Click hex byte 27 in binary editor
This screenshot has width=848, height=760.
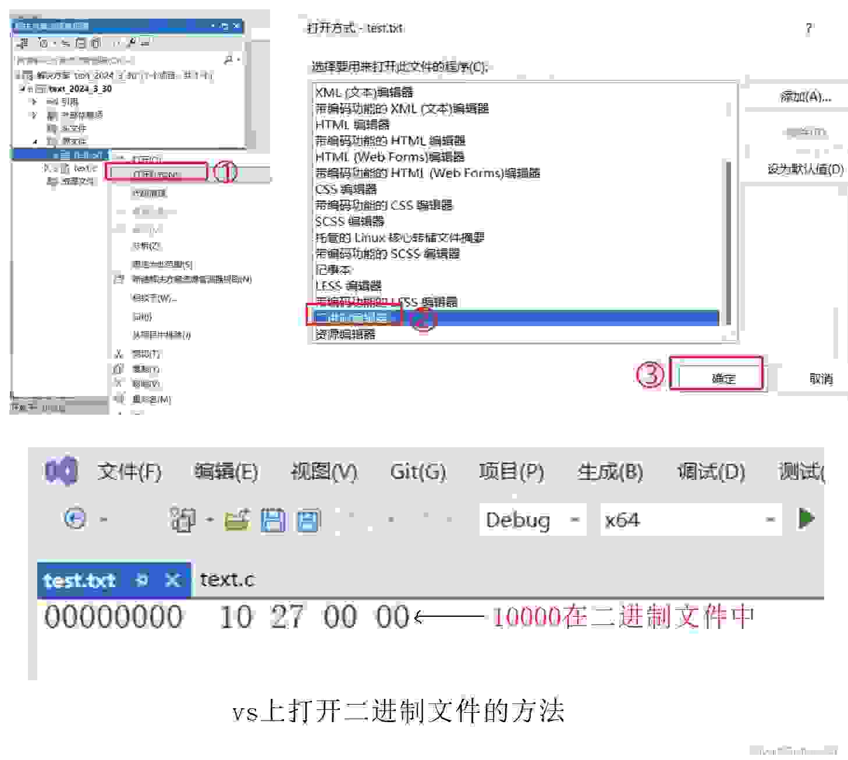(x=287, y=617)
